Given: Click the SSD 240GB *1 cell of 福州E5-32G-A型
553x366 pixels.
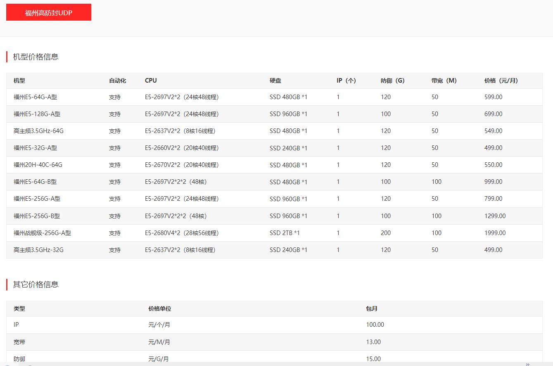Looking at the screenshot, I should (288, 148).
